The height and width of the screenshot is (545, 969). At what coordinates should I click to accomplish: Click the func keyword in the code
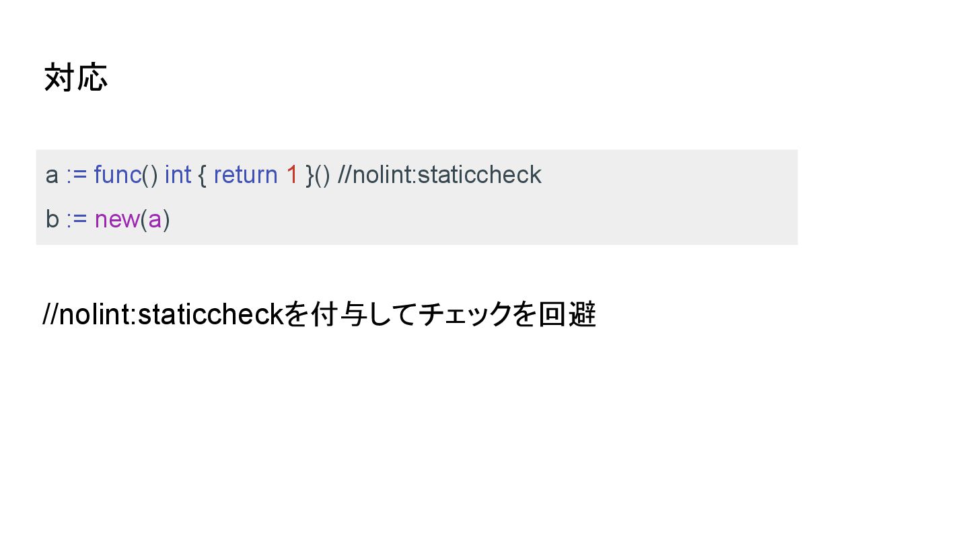pyautogui.click(x=117, y=175)
